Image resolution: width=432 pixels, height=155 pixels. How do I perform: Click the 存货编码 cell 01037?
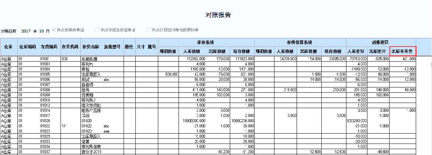point(45,152)
